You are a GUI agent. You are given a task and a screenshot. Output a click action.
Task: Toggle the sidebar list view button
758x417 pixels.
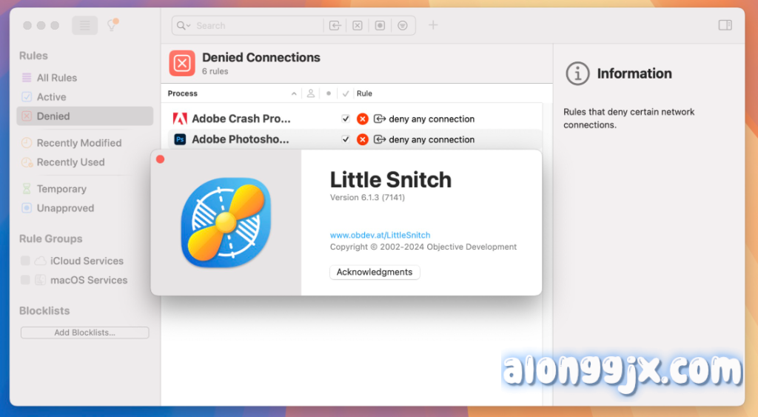click(x=84, y=25)
